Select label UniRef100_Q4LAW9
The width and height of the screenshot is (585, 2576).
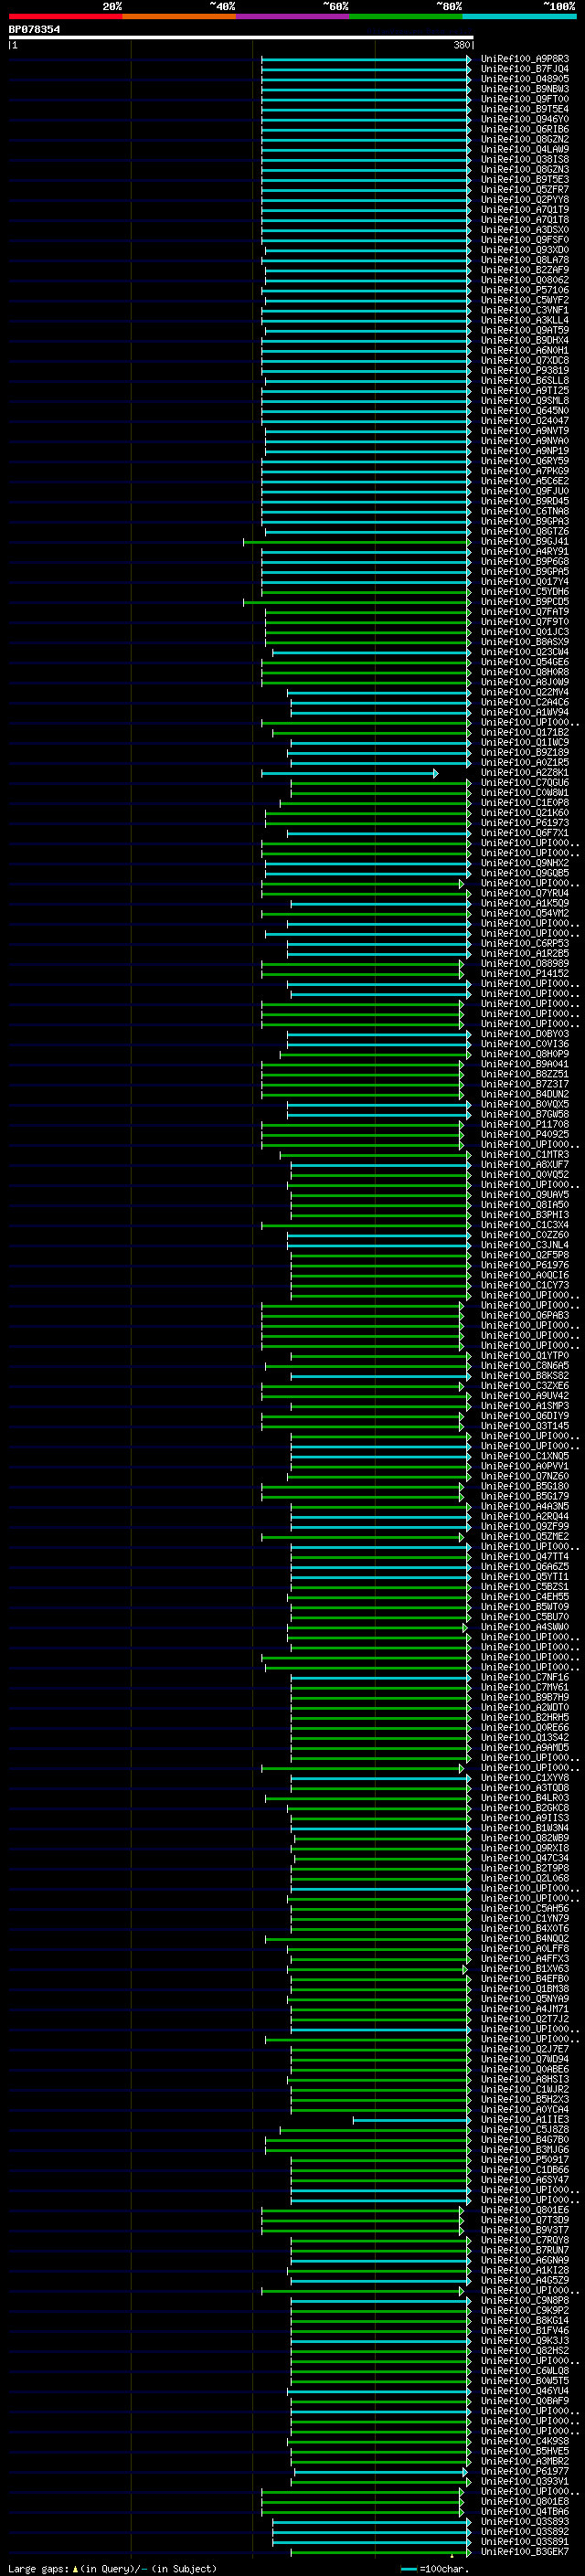tap(524, 149)
